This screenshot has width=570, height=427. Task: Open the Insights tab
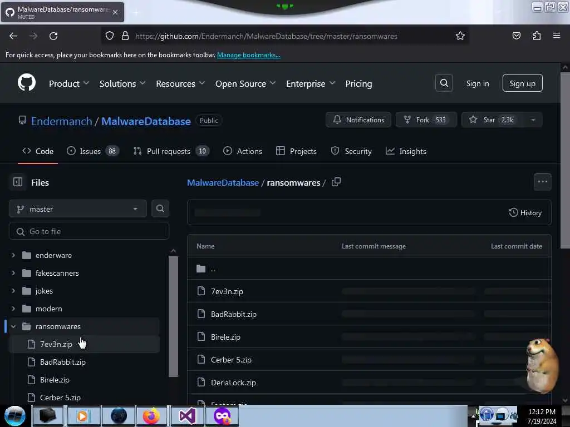(x=406, y=151)
